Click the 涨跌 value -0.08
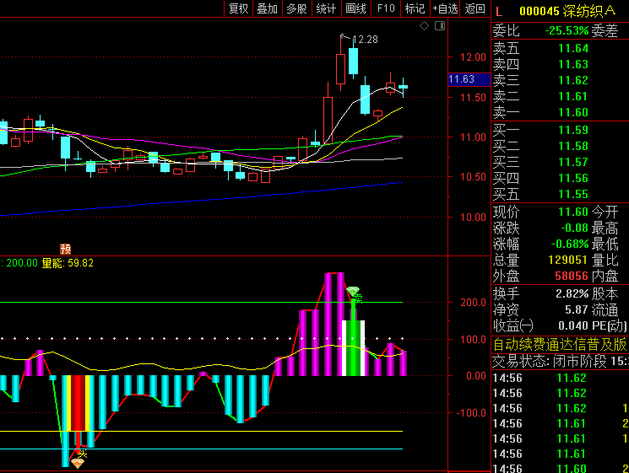This screenshot has height=473, width=629. tap(574, 228)
